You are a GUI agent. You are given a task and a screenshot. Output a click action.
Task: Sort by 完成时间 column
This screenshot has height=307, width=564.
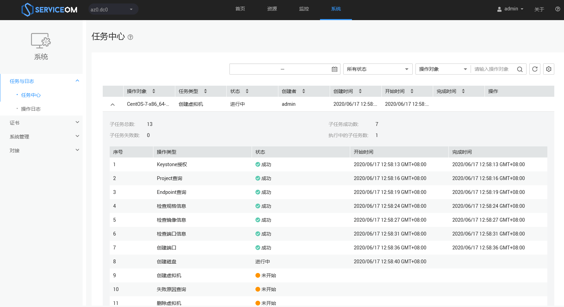[x=463, y=91]
